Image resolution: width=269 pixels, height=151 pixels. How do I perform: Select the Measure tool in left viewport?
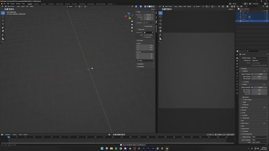[x=3, y=39]
